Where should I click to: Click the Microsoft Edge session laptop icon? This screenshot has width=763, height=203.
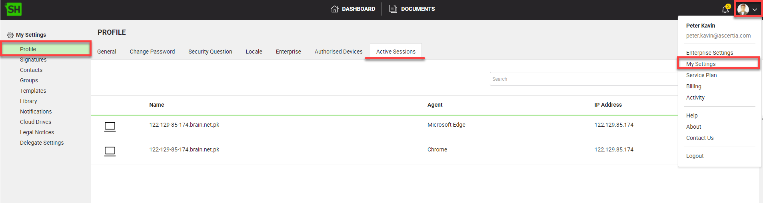pyautogui.click(x=110, y=127)
